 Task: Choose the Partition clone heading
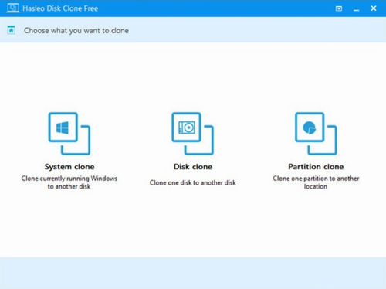316,167
